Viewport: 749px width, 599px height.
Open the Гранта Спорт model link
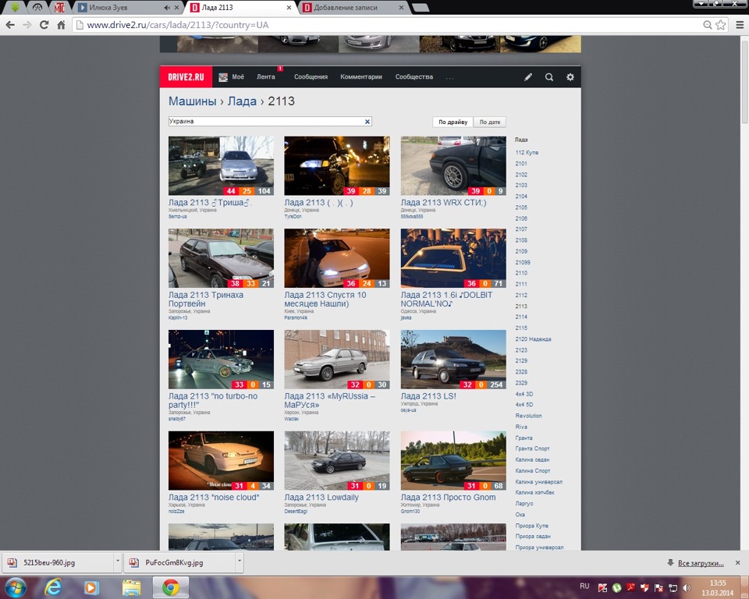(x=533, y=448)
